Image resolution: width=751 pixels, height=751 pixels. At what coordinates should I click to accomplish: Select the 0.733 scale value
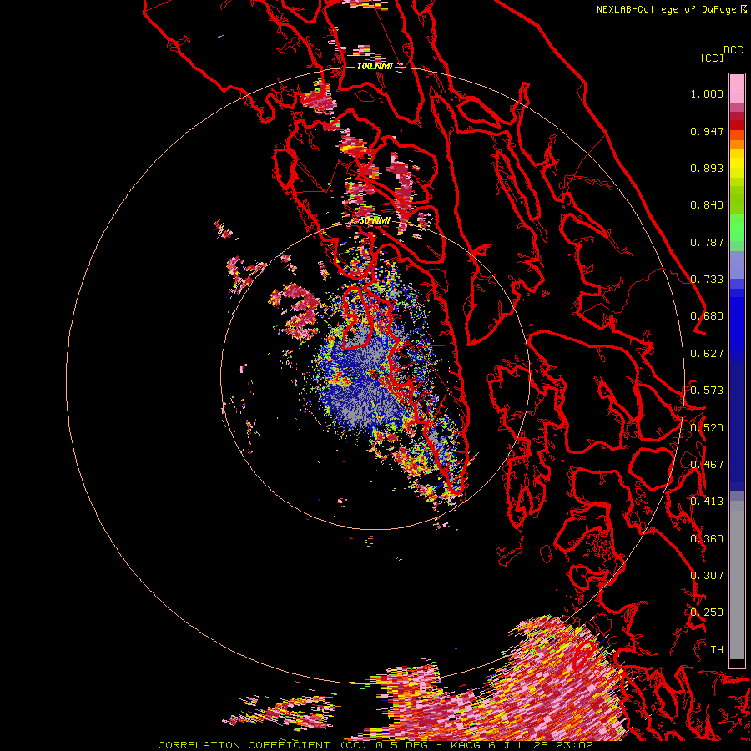[707, 280]
